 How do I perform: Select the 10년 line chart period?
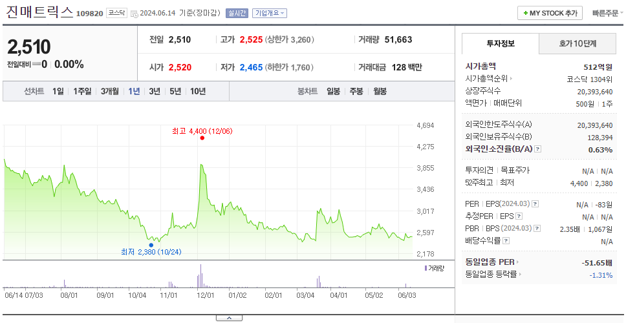(x=198, y=91)
